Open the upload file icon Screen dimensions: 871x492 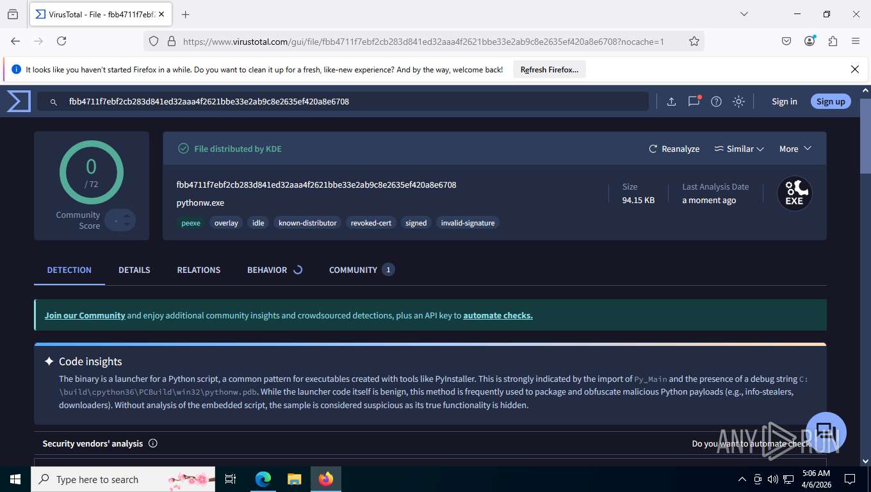point(671,101)
